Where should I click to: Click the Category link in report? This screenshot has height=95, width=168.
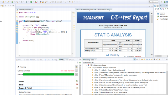pyautogui.click(x=130, y=56)
